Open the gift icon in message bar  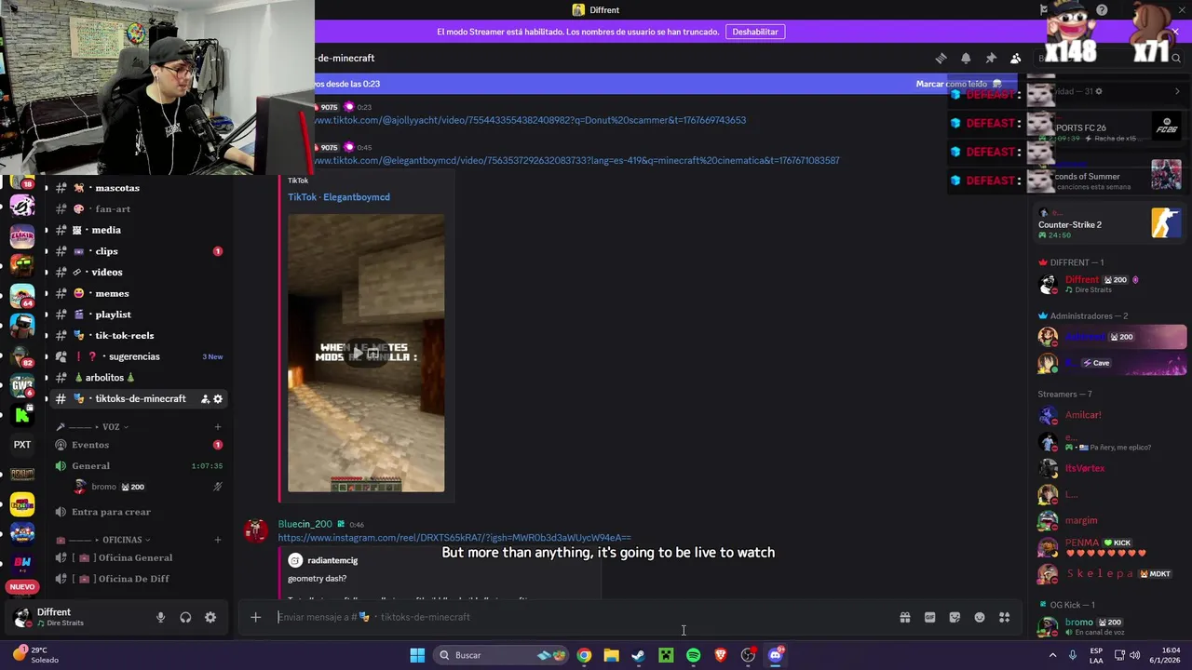[x=904, y=617]
